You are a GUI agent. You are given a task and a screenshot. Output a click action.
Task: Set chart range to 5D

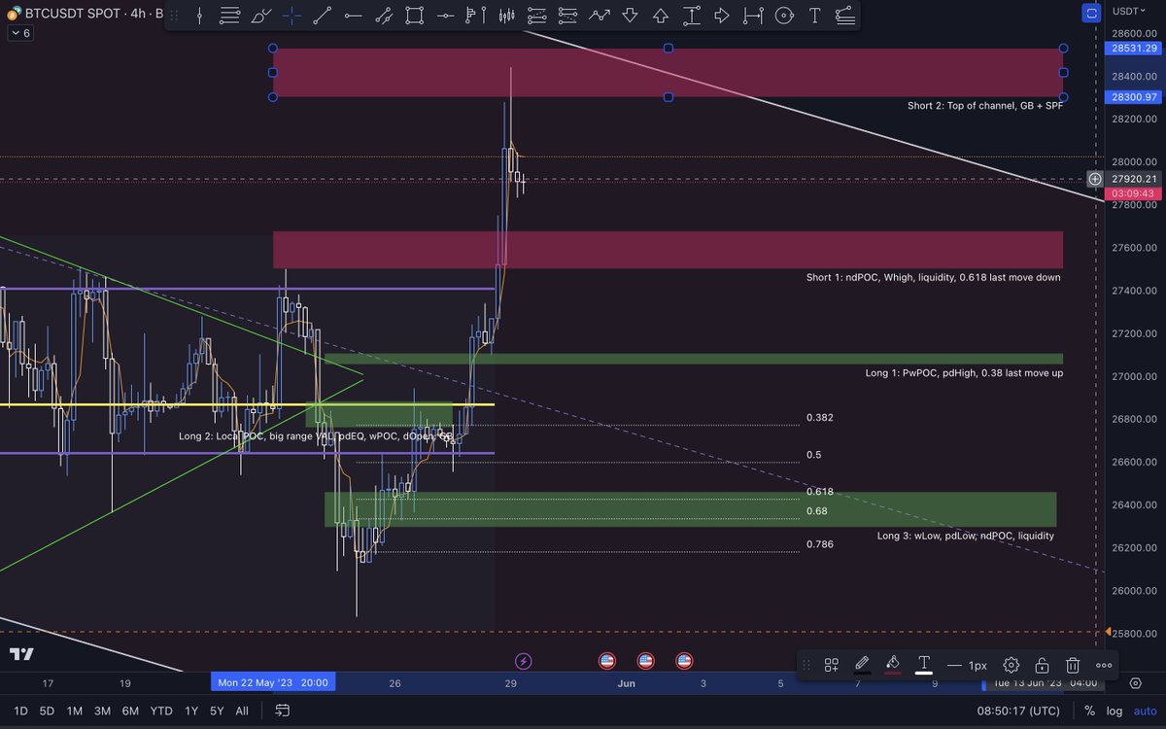[x=47, y=711]
